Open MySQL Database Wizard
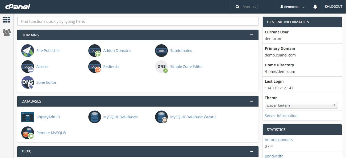Screen dimensions: 346x158 tap(193, 117)
